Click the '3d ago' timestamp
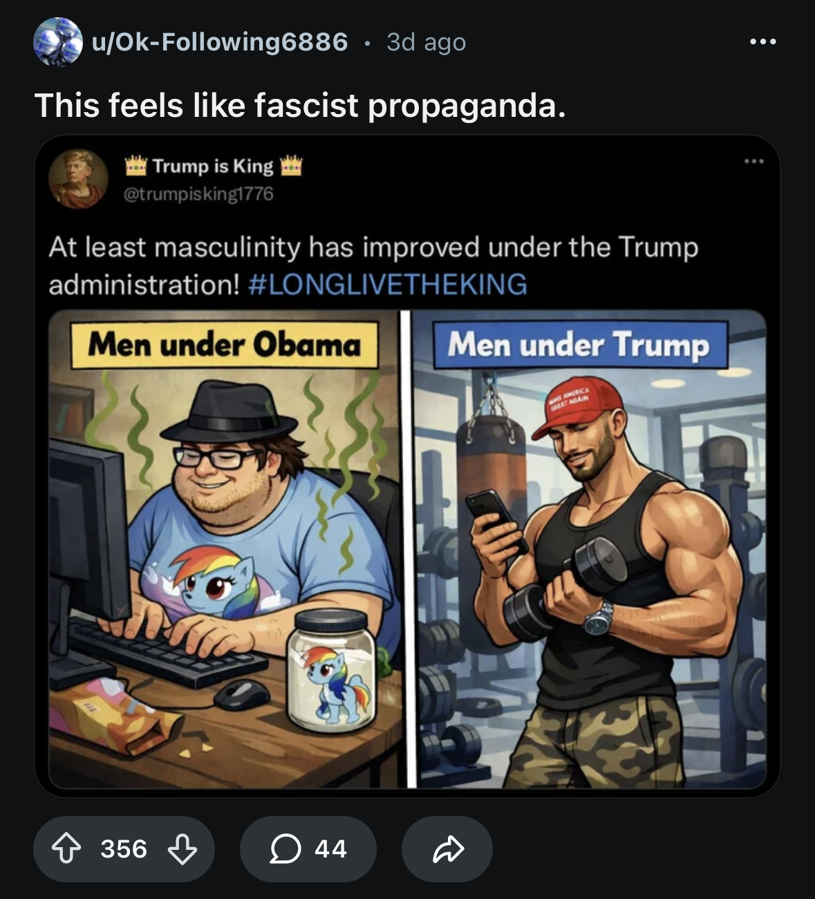The height and width of the screenshot is (899, 815). (426, 42)
